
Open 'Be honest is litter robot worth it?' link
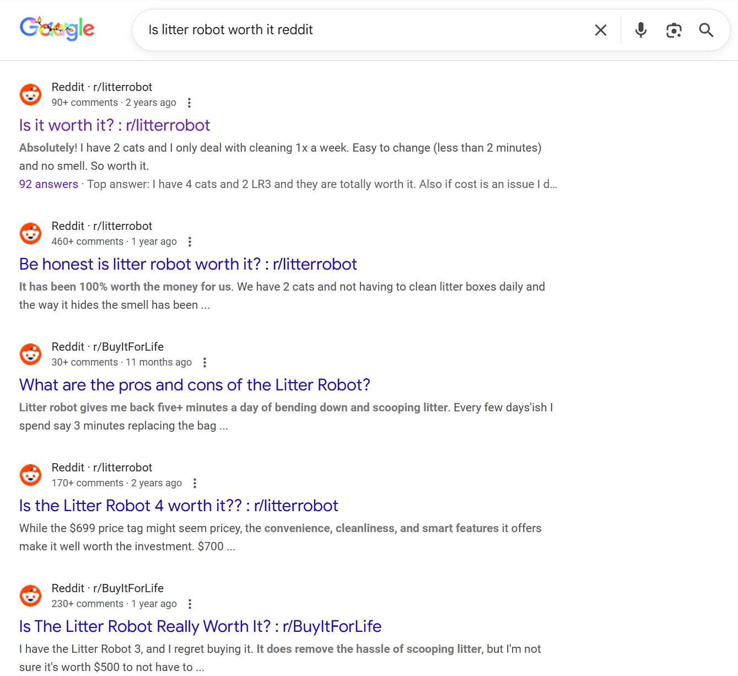tap(188, 264)
